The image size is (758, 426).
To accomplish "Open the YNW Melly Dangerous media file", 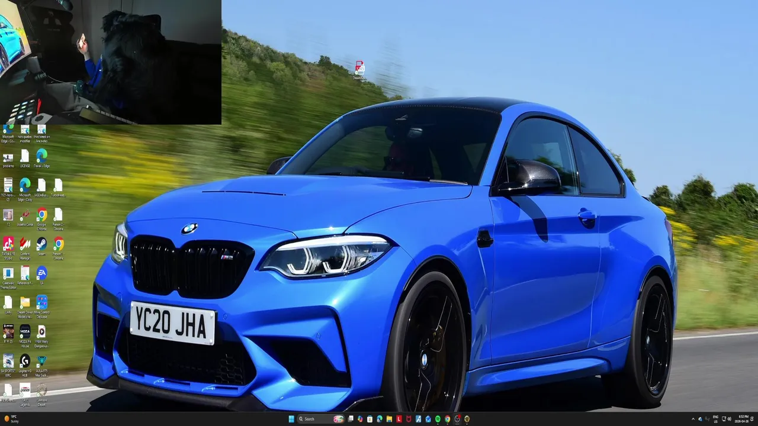I will pos(41,336).
